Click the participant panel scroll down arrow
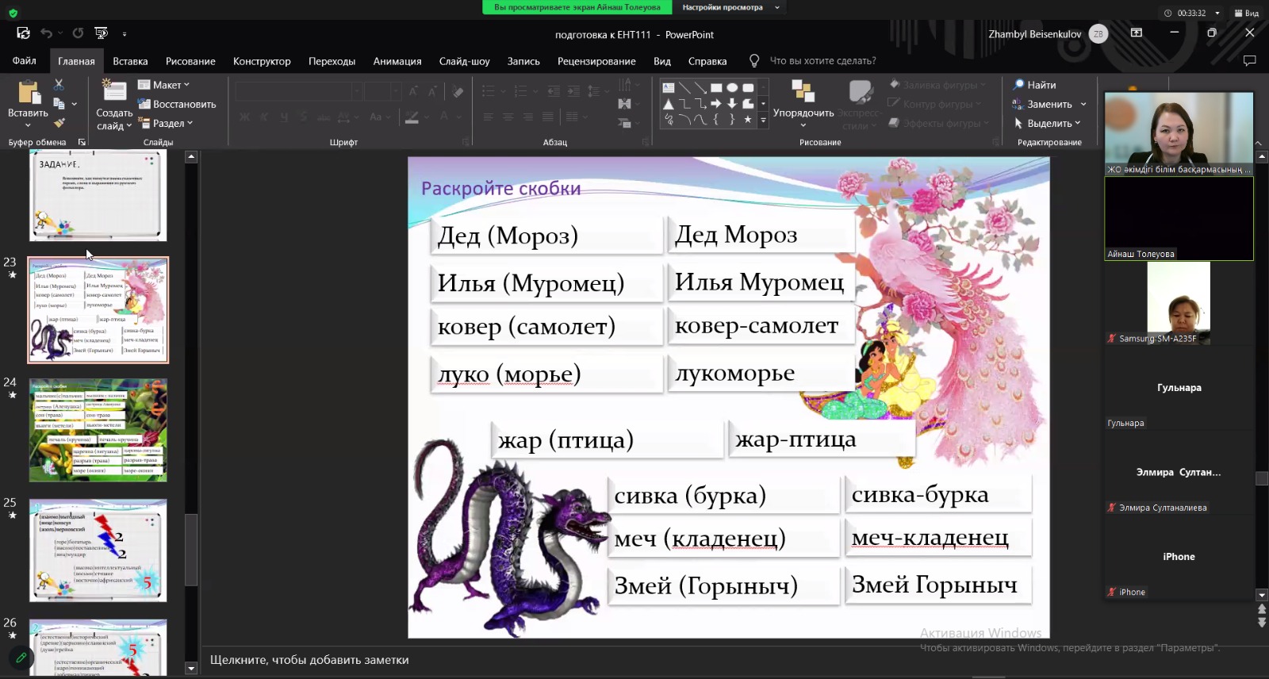This screenshot has width=1269, height=679. tap(1262, 595)
